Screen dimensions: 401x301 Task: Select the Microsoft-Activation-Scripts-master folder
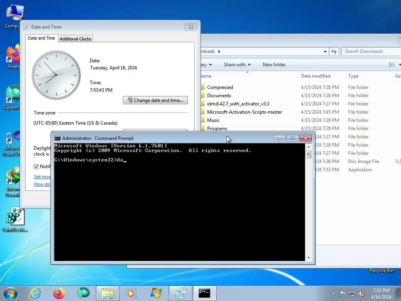pos(244,112)
